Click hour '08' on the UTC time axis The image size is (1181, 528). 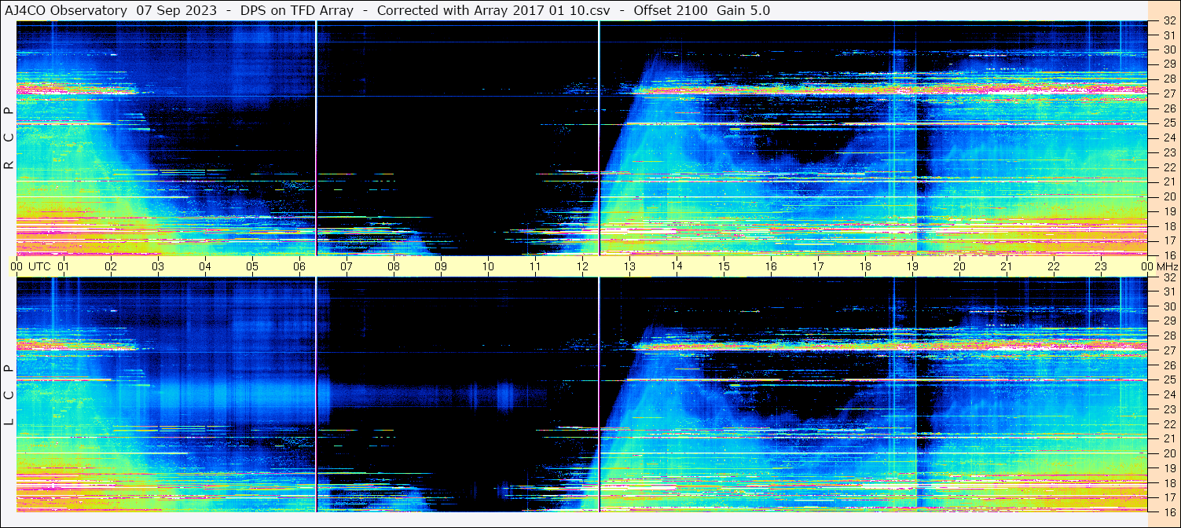pos(394,266)
